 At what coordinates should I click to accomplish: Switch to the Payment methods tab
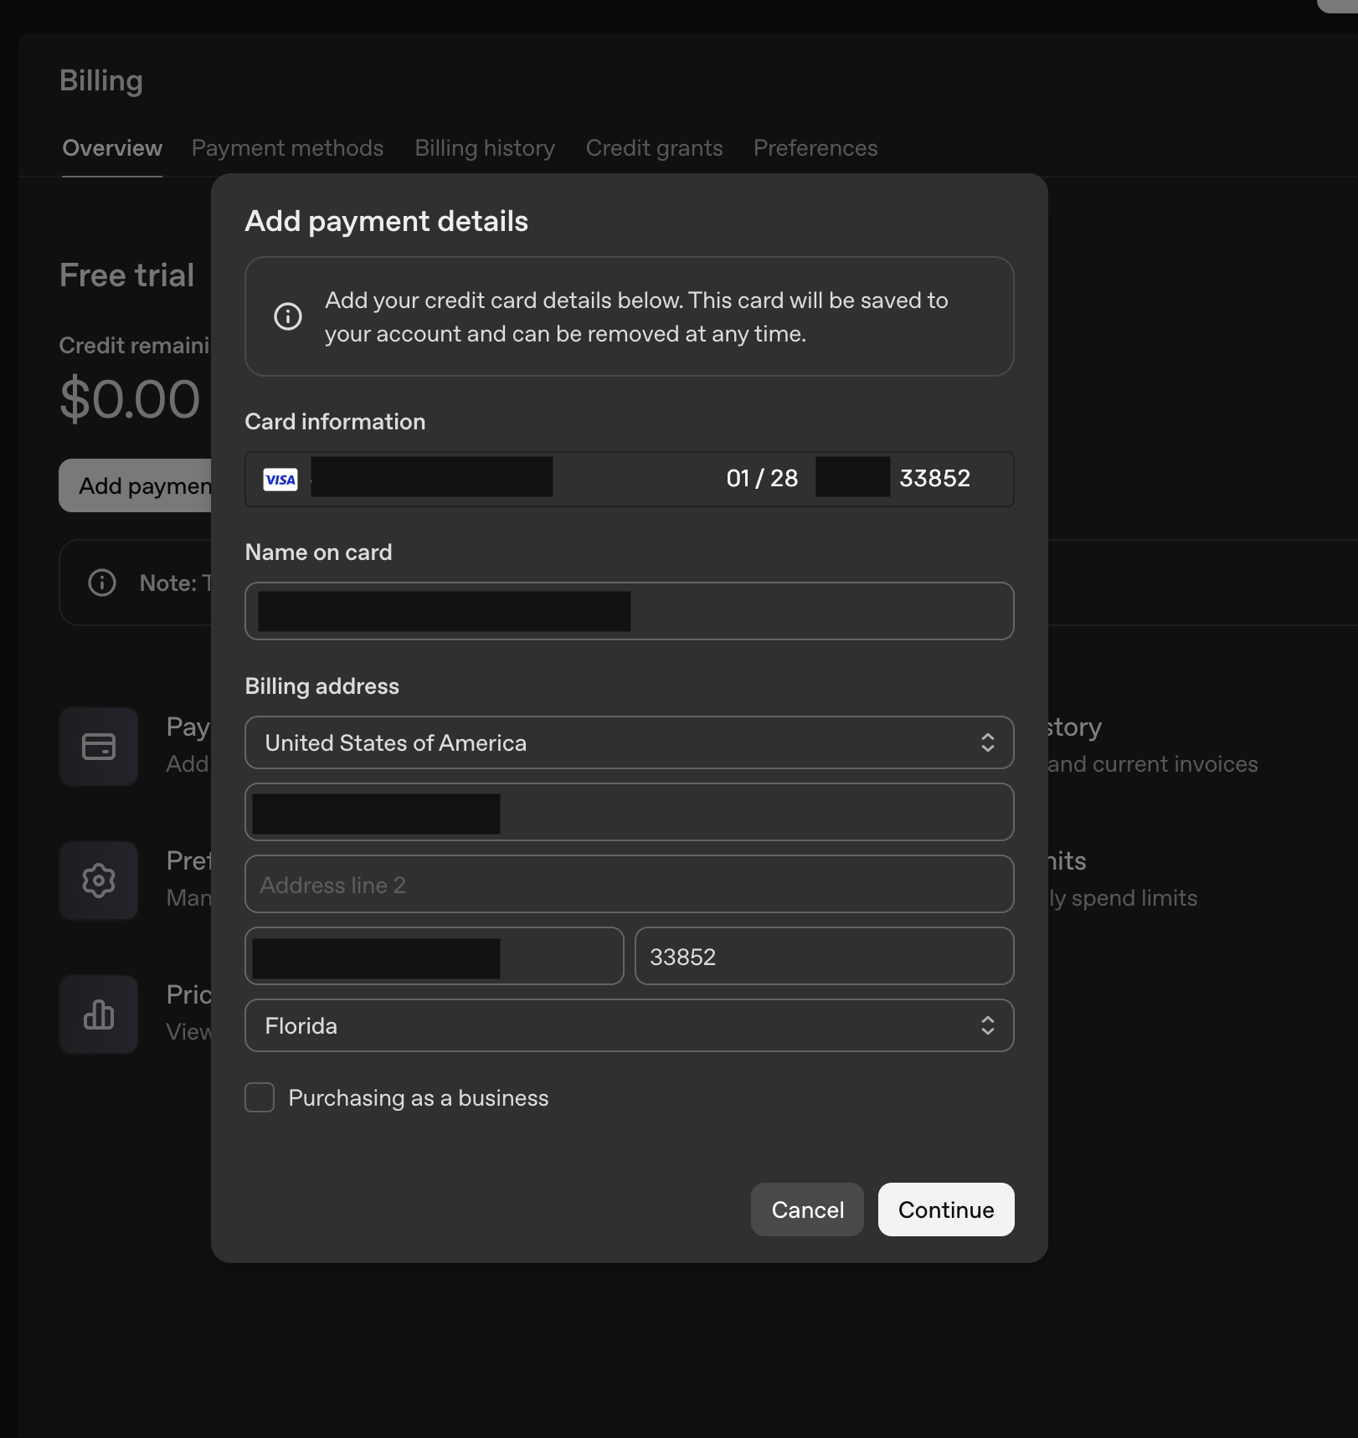tap(287, 148)
